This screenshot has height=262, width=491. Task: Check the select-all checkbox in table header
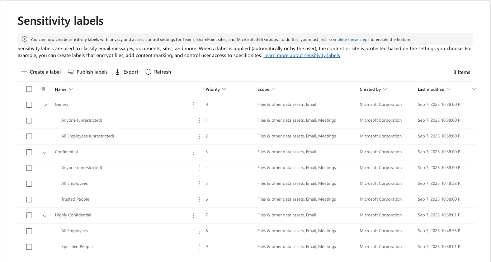point(29,89)
